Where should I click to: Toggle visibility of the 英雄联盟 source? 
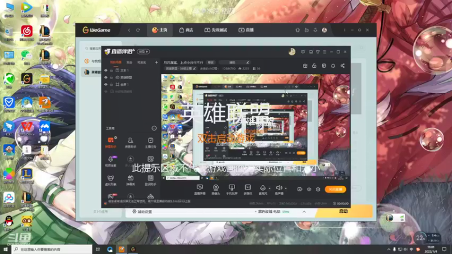coord(106,77)
